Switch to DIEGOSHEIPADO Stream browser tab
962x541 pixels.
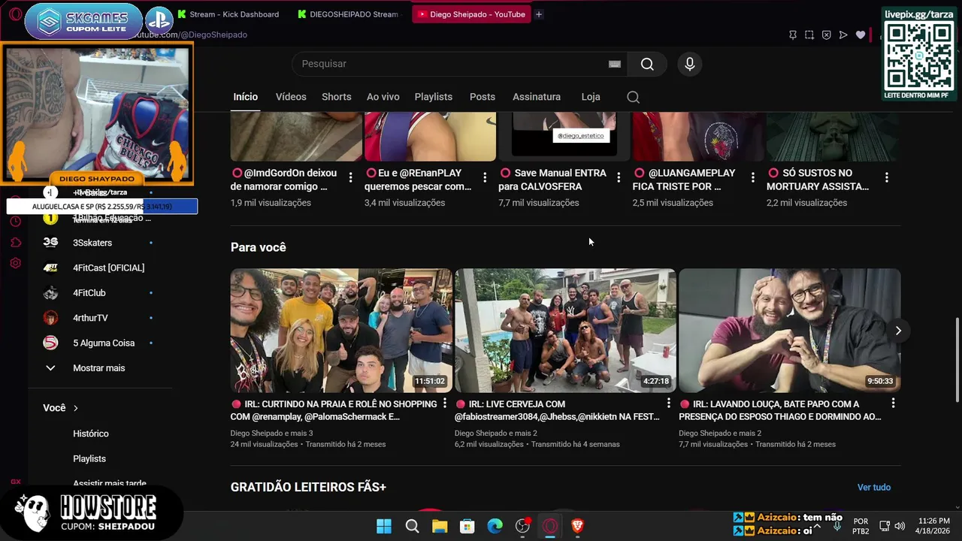pos(349,14)
